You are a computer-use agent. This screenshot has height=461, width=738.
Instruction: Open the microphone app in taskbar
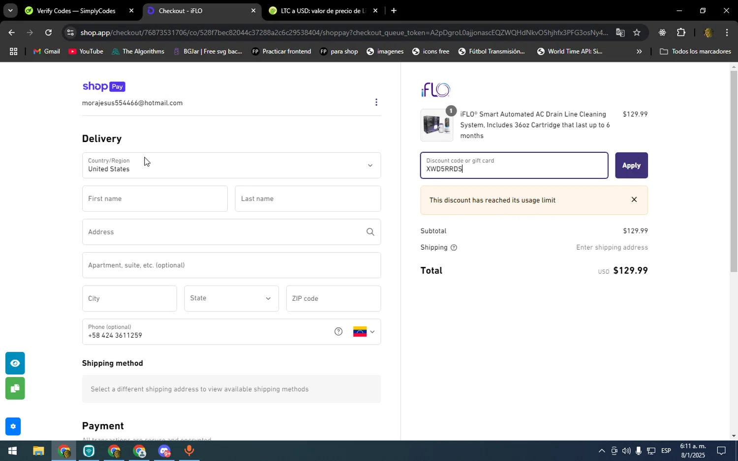189,451
